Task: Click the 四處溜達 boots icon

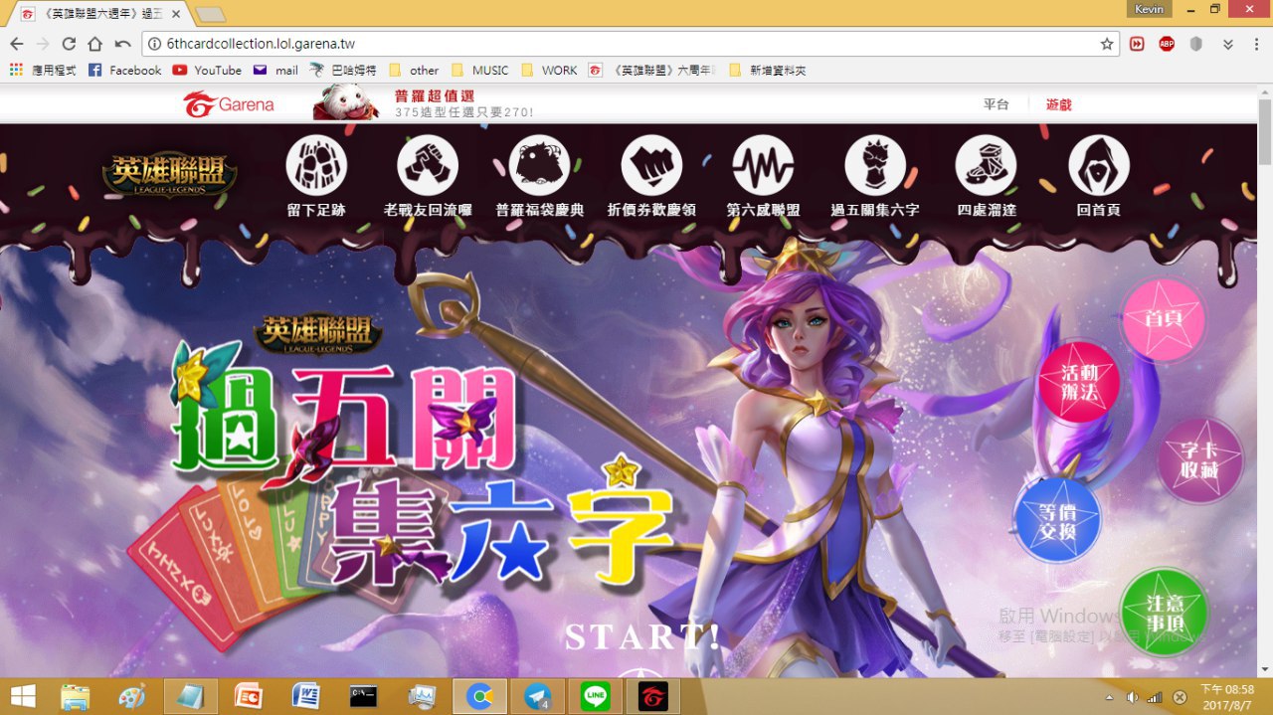Action: 987,165
